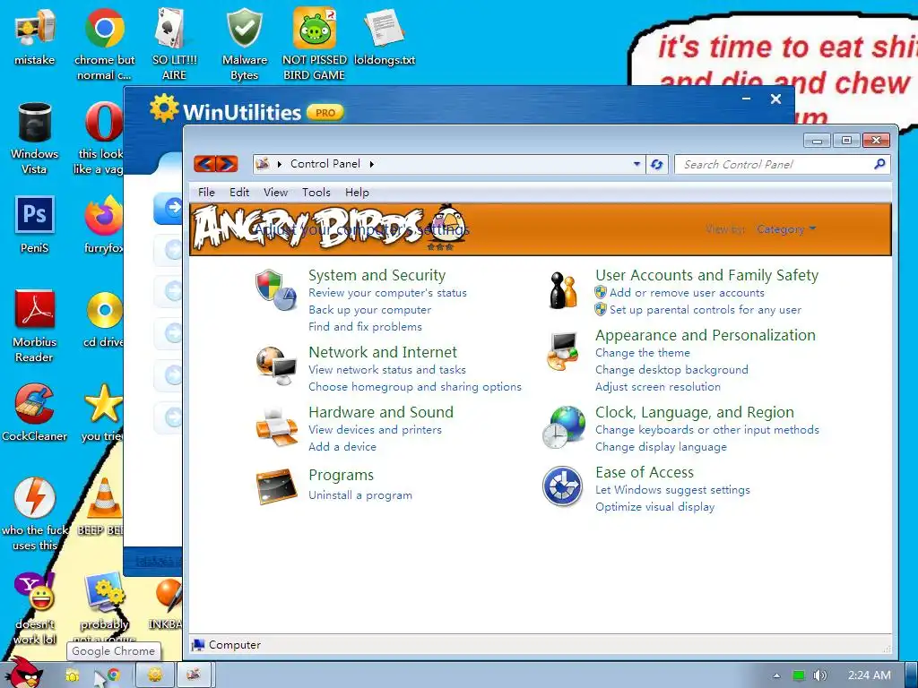Click Chrome icon in the taskbar
The height and width of the screenshot is (688, 918).
click(x=114, y=675)
